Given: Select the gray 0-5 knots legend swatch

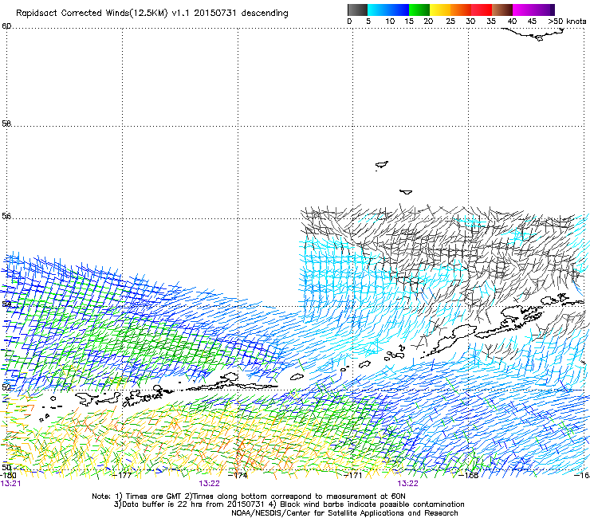Looking at the screenshot, I should [x=357, y=10].
